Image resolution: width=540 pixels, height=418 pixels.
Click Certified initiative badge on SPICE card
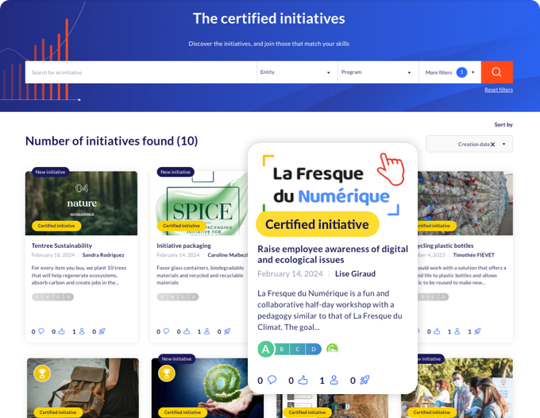[181, 226]
